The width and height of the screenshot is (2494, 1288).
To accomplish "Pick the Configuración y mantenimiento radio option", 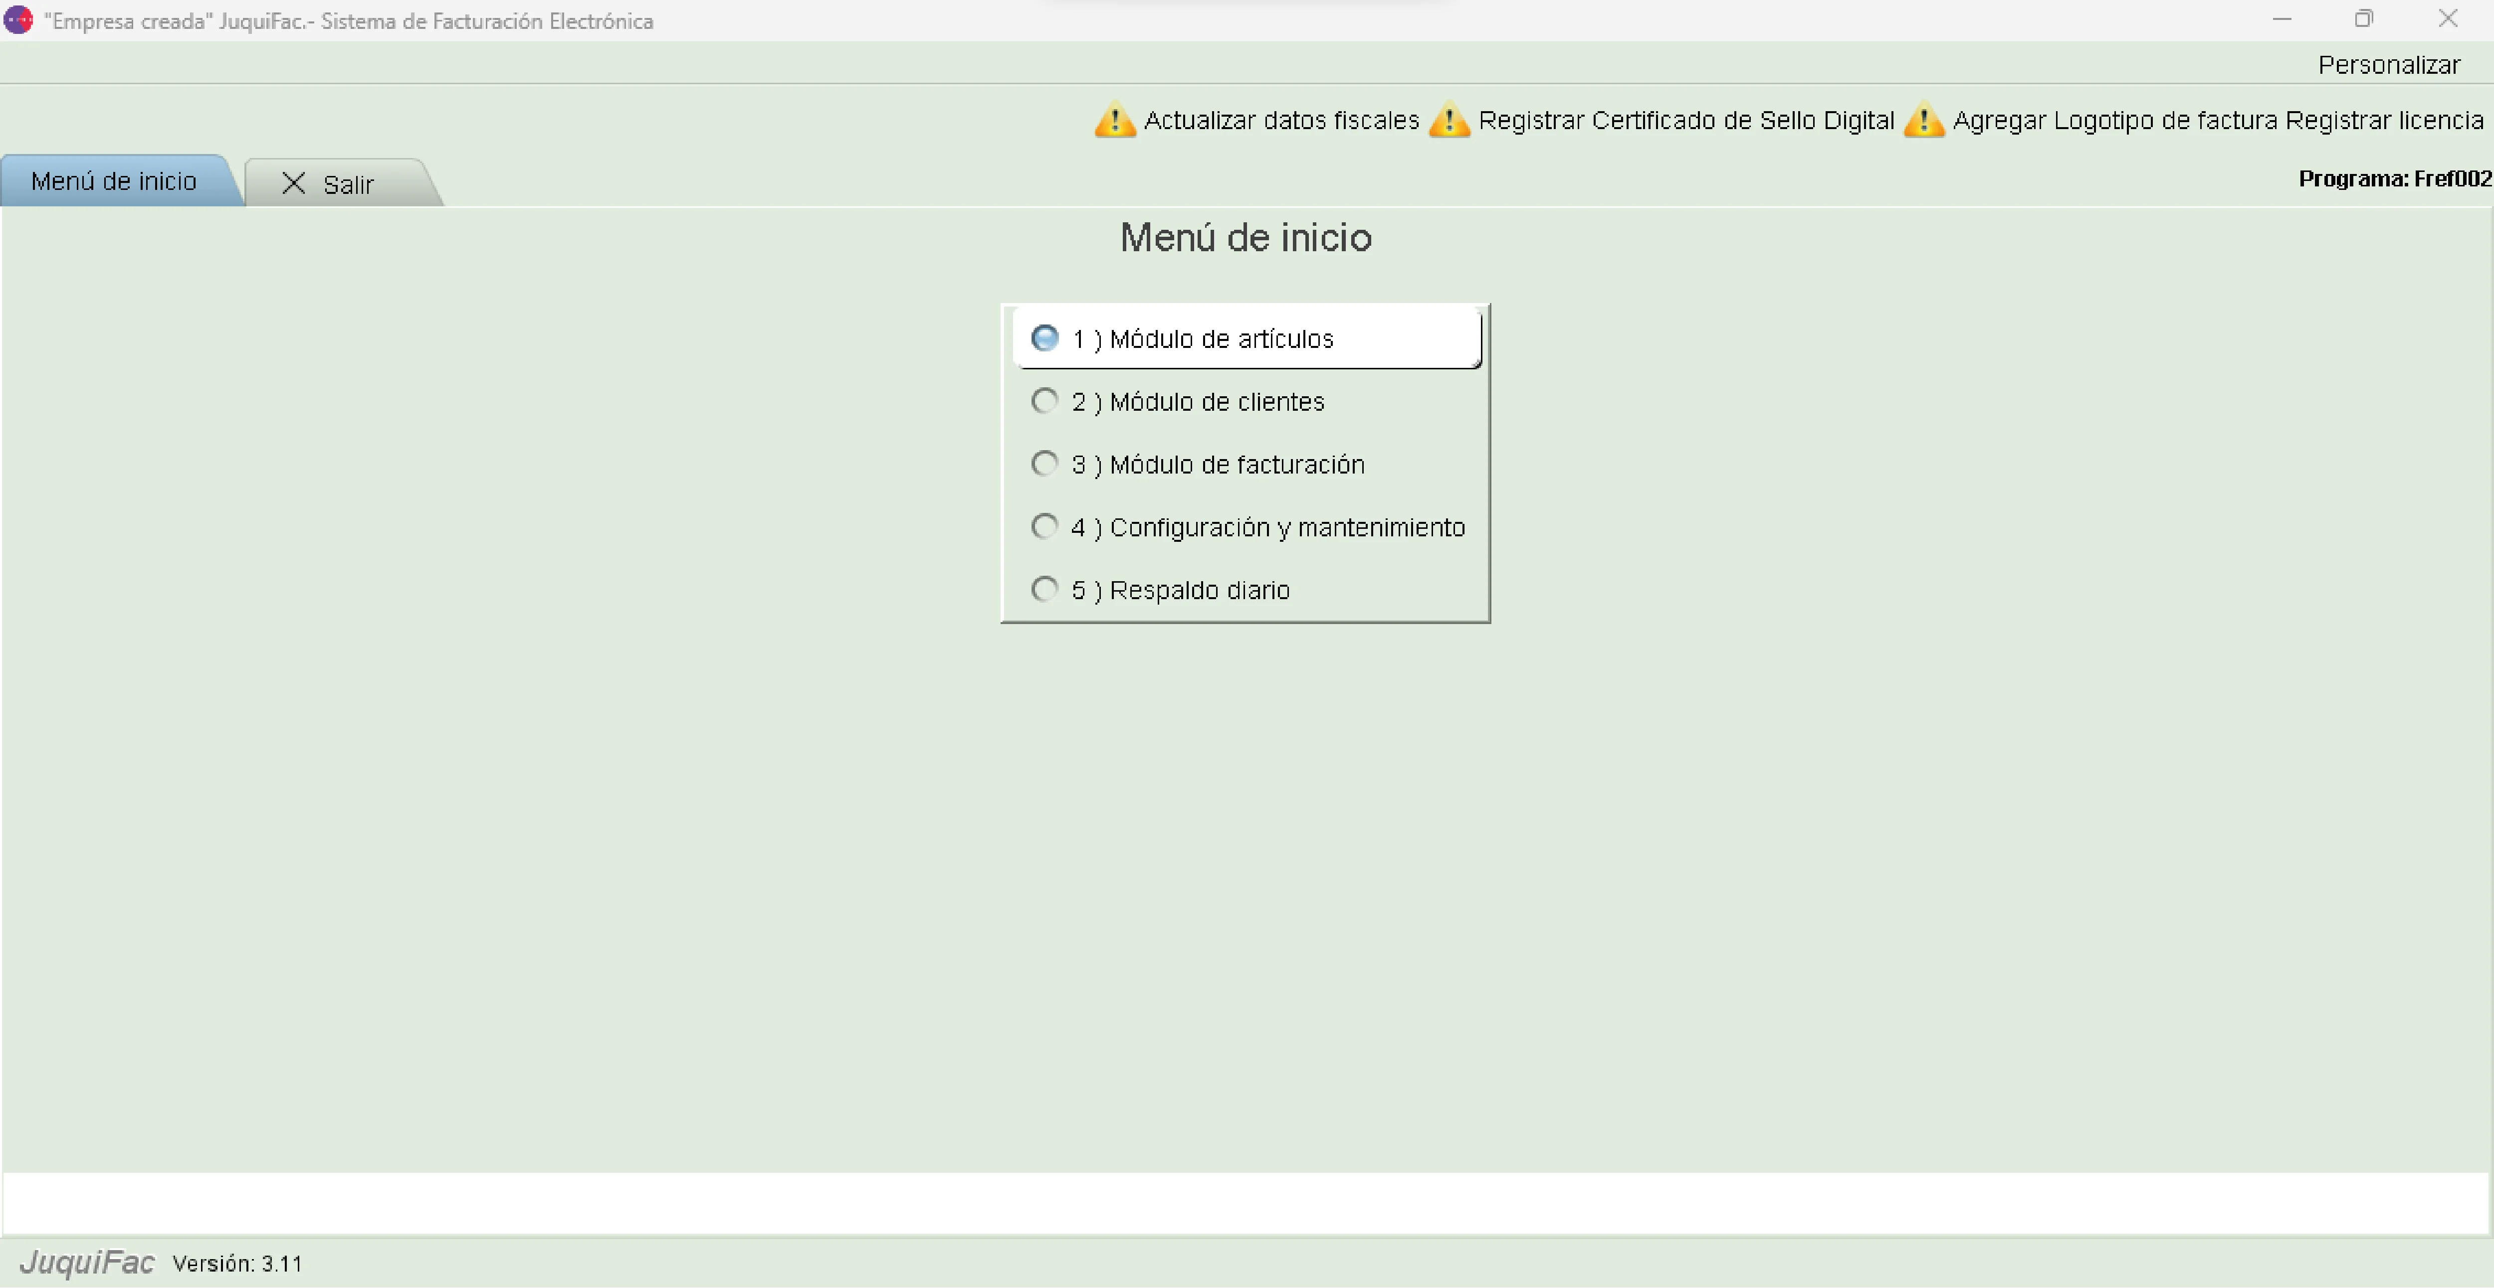I will tap(1044, 526).
